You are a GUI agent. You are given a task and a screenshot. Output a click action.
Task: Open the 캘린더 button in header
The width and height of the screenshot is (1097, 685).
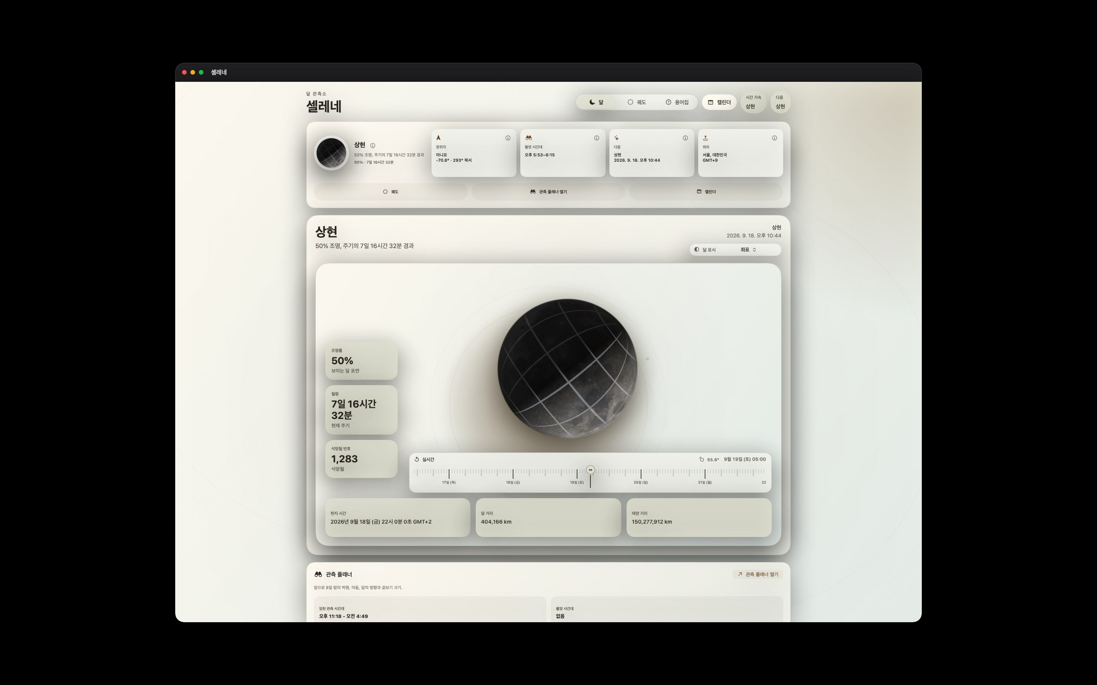(719, 102)
